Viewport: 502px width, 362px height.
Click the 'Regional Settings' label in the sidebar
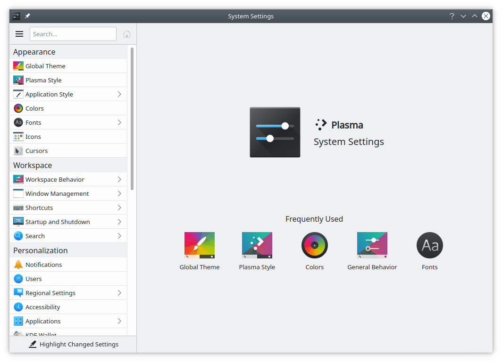coord(50,293)
